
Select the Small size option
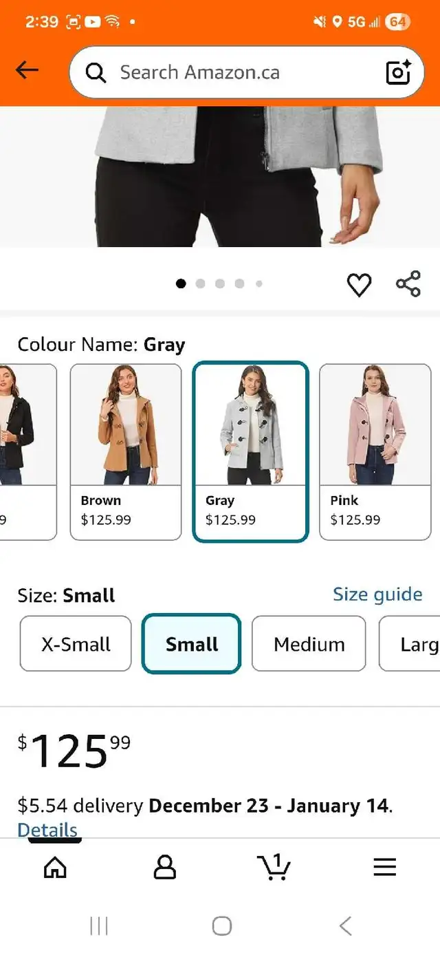click(190, 644)
